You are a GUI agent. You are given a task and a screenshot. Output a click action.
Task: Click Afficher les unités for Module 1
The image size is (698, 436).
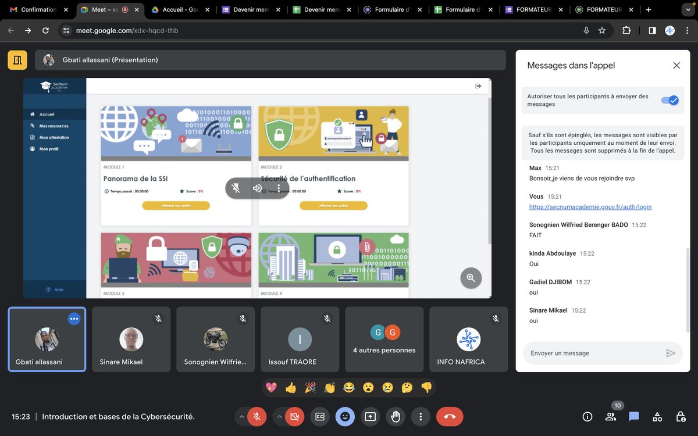(x=176, y=206)
